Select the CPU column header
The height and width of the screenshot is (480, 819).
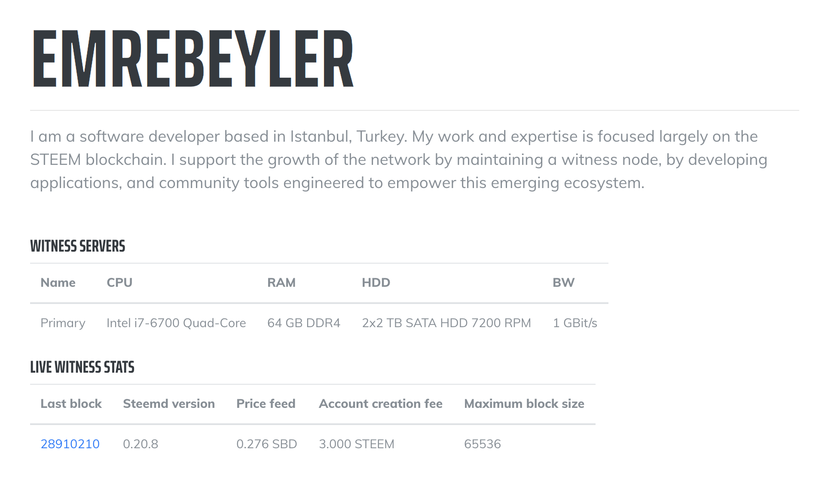119,283
